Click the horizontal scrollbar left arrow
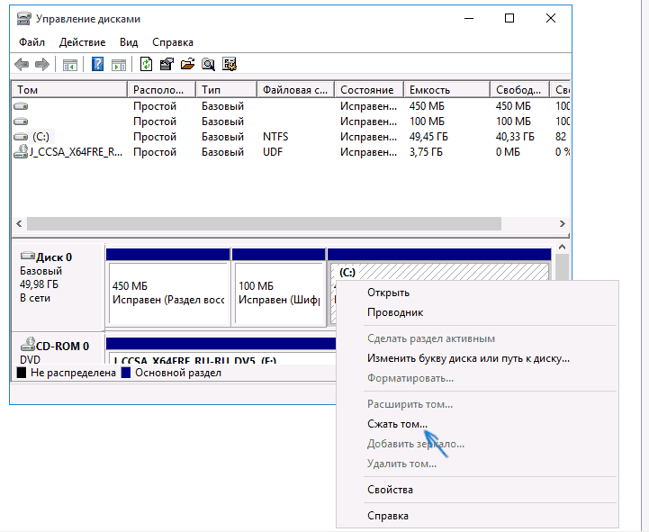This screenshot has width=649, height=532. point(19,223)
